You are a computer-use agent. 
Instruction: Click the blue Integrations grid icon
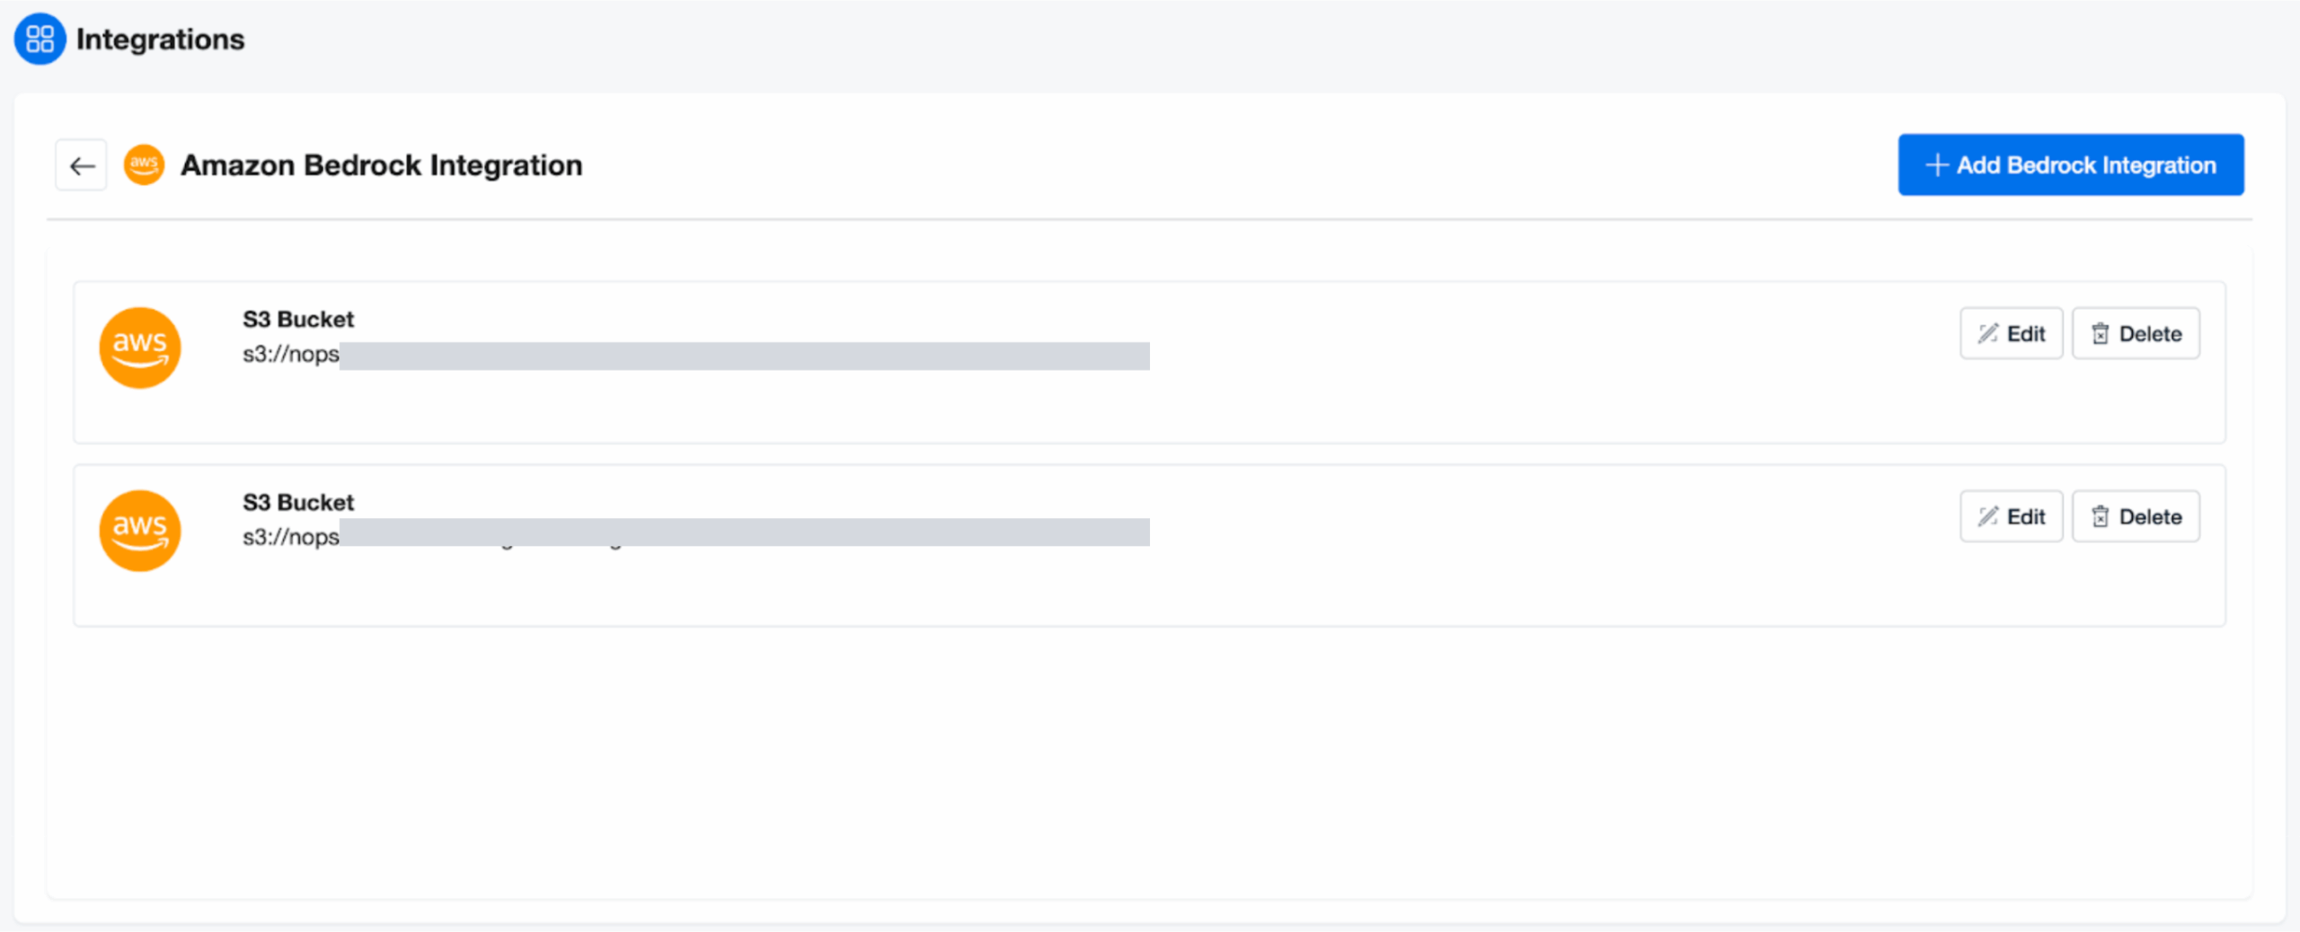tap(40, 39)
